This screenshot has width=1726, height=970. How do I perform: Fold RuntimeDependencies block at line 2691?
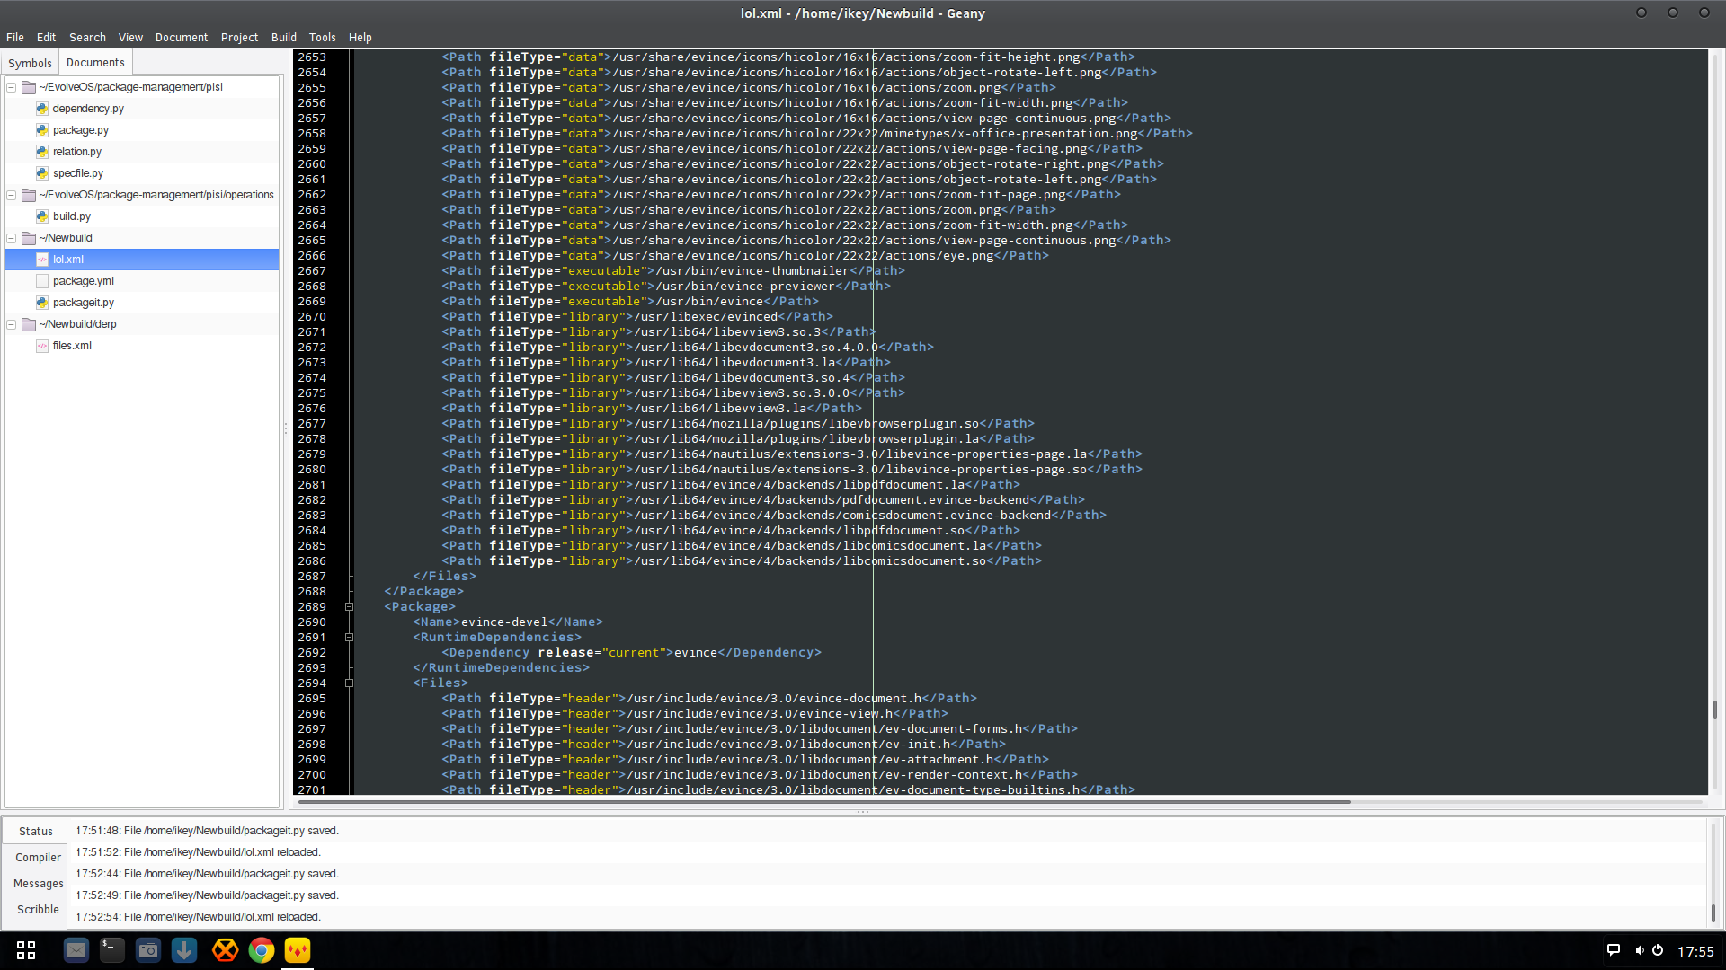click(349, 638)
